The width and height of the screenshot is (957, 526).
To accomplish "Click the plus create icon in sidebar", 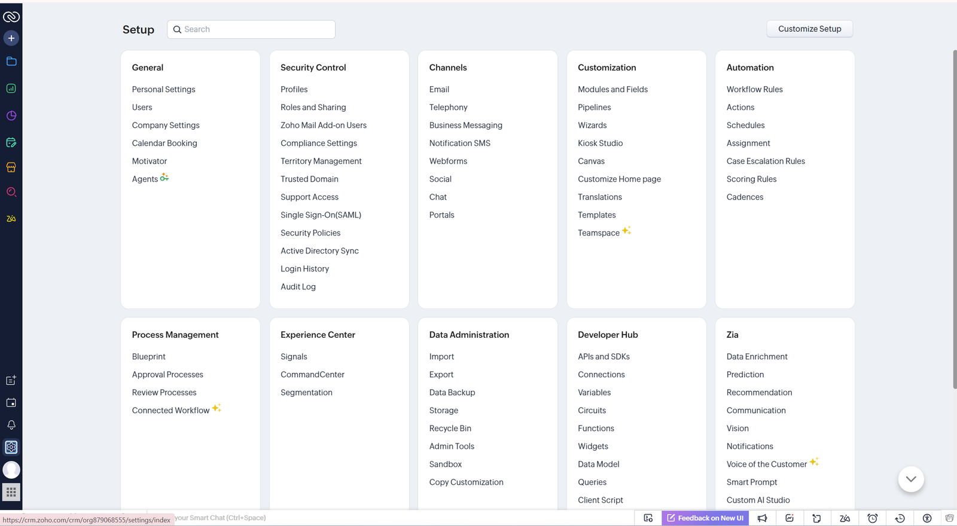I will (x=11, y=38).
